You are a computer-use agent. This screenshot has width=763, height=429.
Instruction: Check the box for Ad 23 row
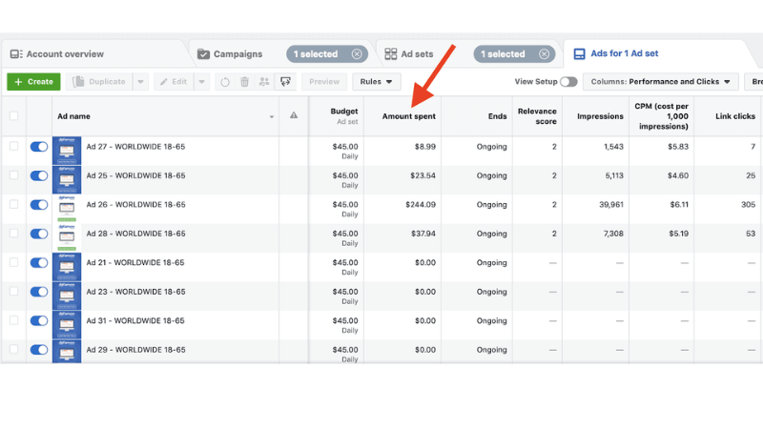[x=13, y=291]
